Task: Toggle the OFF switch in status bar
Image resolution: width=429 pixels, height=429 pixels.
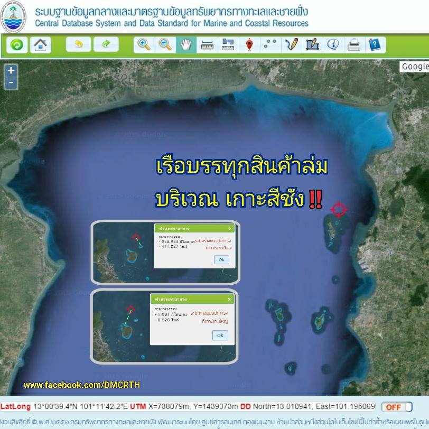Action: pos(397,407)
